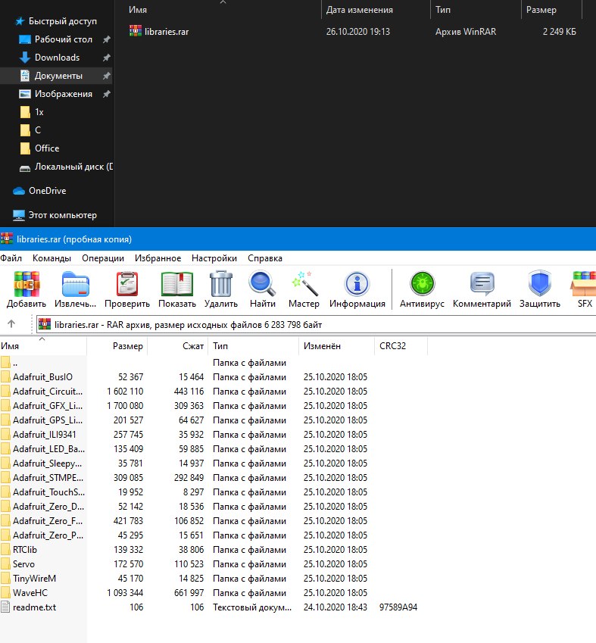Click the Добавить (Add) toolbar icon

(x=27, y=284)
